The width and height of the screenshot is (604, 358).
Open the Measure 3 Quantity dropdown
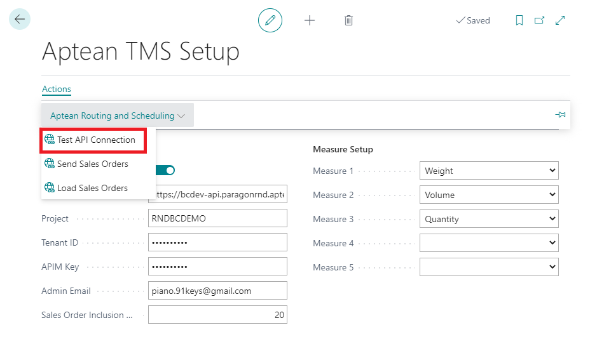[488, 219]
